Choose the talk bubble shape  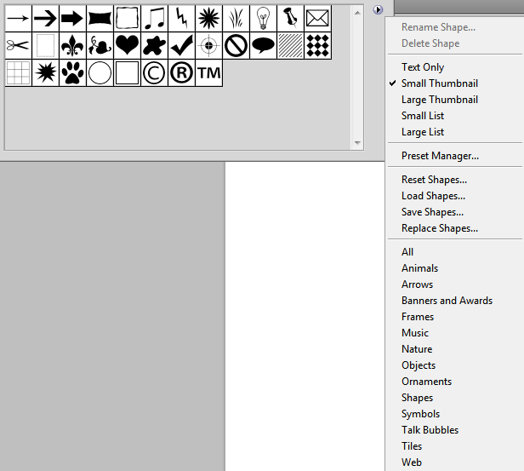pyautogui.click(x=264, y=45)
